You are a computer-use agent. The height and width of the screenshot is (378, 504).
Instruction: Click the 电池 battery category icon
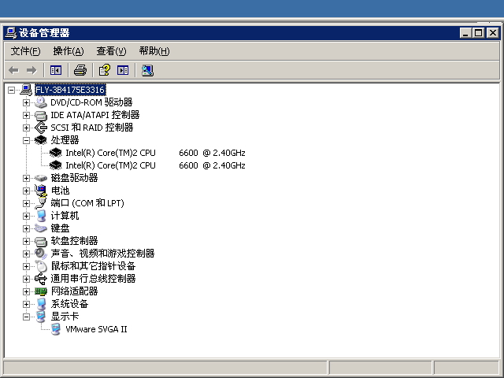click(40, 191)
